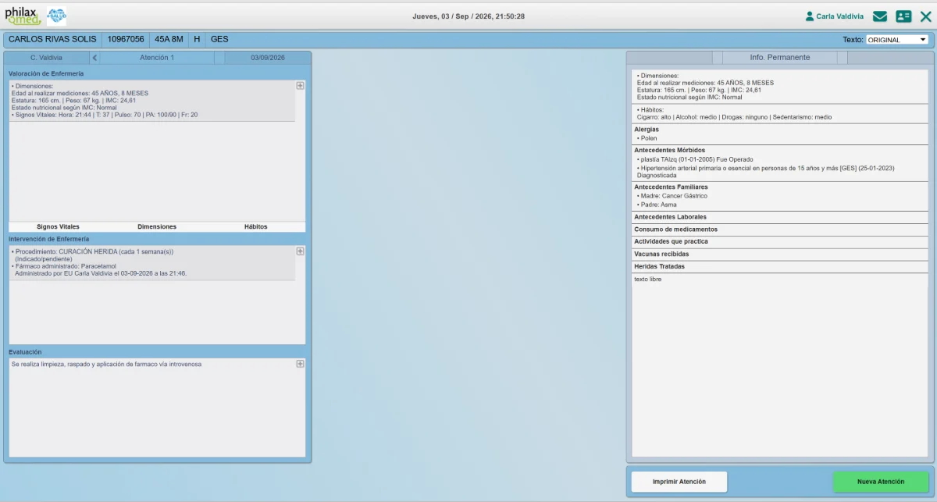Click the Carla Valdivia user name
This screenshot has height=502, width=937.
(840, 16)
